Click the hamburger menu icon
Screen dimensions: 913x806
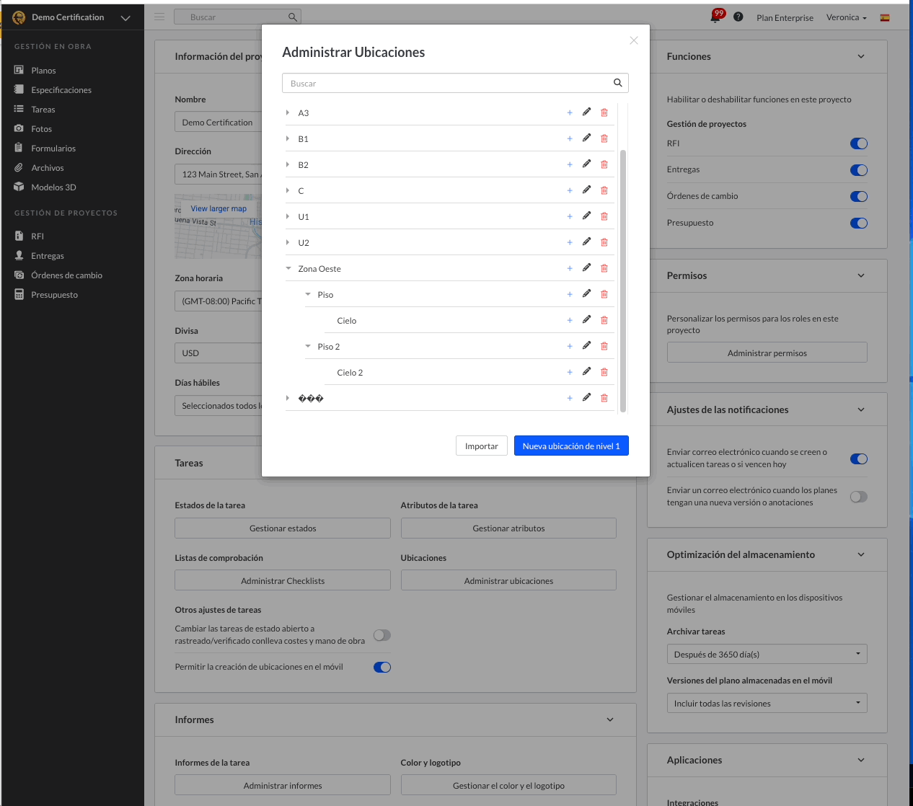(x=159, y=17)
